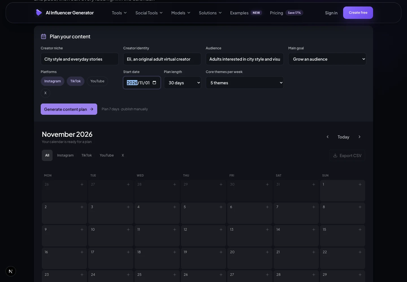Add an entry on November 6
407x282 pixels.
(267, 207)
